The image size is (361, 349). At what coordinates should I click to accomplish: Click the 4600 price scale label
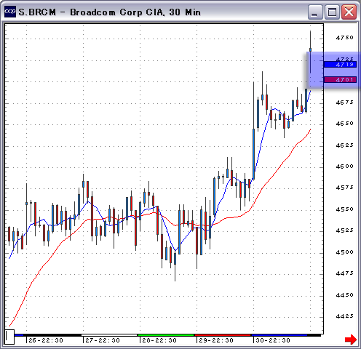point(344,167)
